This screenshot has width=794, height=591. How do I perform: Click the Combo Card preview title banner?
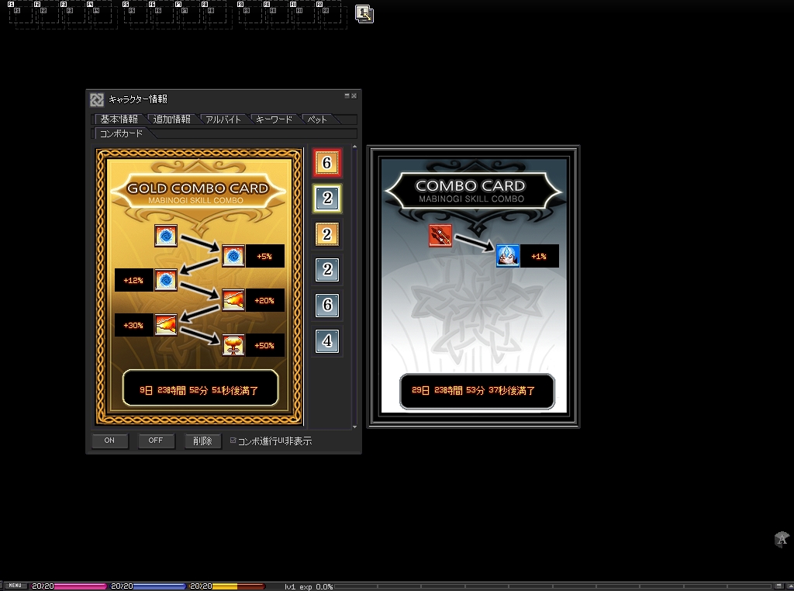pos(473,191)
